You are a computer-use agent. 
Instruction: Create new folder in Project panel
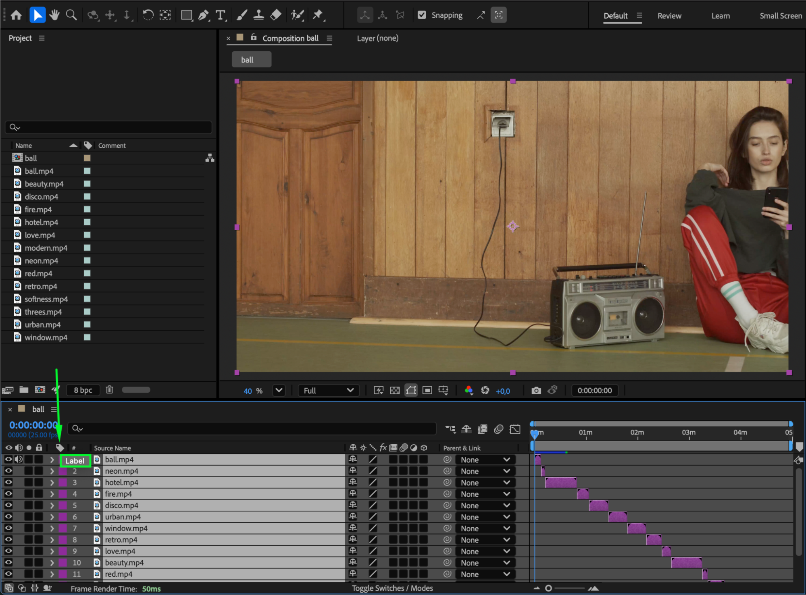[x=24, y=390]
